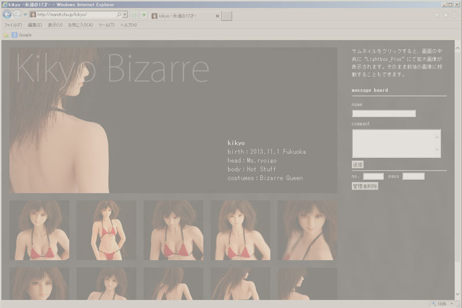This screenshot has width=462, height=308.
Task: Click the search magnifier in the address bar
Action: [x=119, y=15]
